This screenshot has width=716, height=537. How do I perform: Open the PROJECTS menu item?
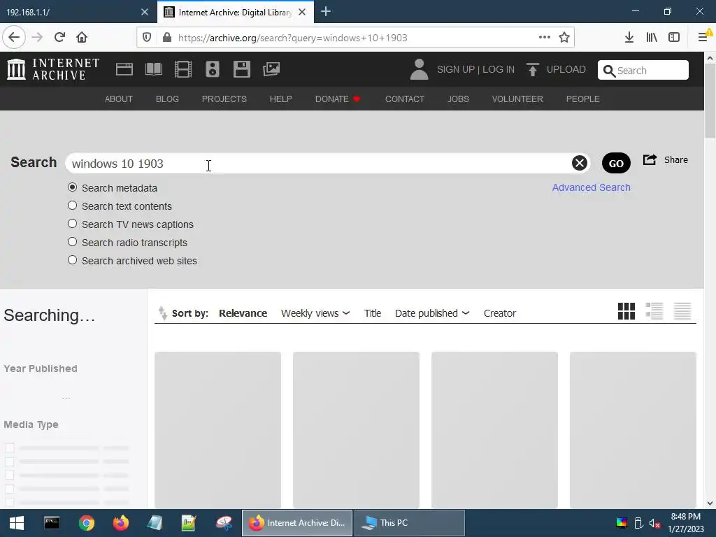click(x=224, y=99)
